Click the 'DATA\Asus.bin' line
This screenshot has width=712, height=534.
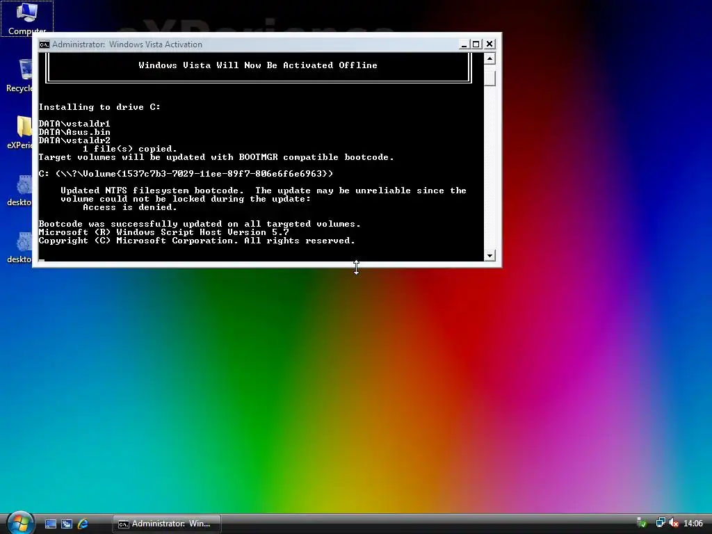(74, 132)
